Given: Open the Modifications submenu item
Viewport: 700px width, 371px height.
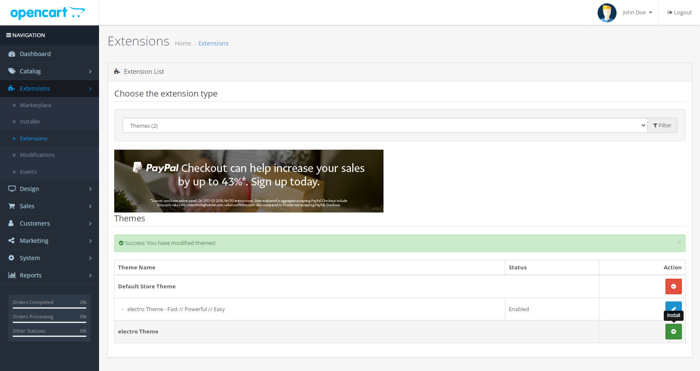Looking at the screenshot, I should coord(49,155).
